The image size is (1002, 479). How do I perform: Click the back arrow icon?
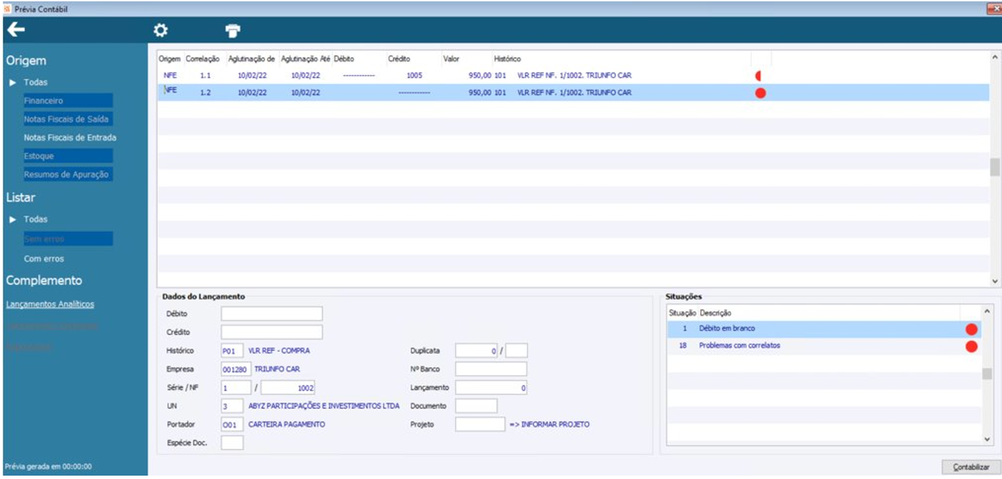pyautogui.click(x=16, y=30)
